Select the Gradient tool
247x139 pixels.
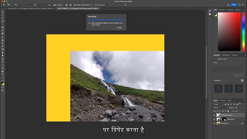pos(2,49)
